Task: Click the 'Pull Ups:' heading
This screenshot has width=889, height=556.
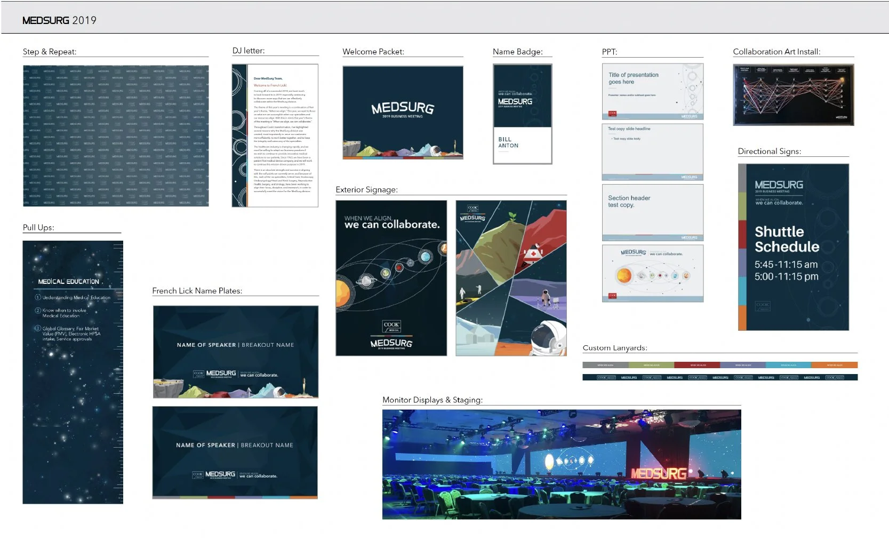Action: pos(38,227)
